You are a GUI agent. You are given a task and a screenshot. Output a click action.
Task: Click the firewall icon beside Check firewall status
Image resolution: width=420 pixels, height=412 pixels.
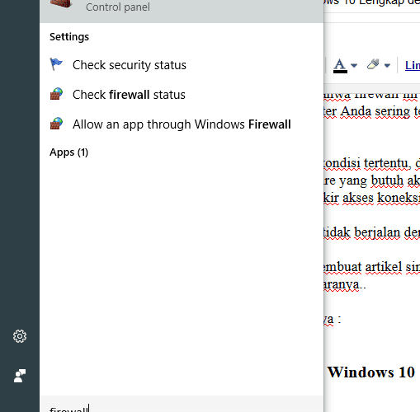coord(56,94)
